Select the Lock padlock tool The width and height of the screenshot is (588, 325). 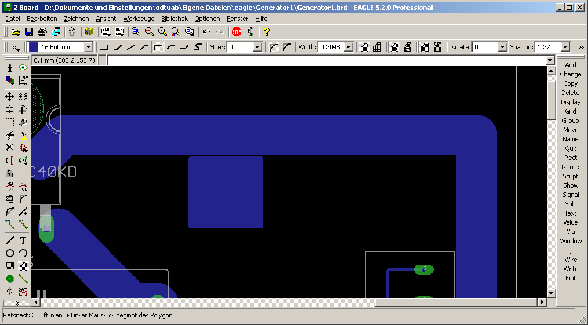[x=10, y=173]
